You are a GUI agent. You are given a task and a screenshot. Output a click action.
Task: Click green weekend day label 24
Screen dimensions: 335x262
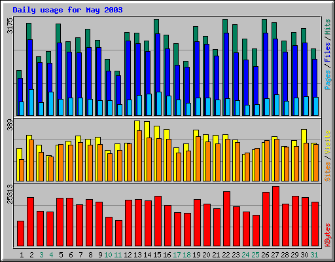tap(245, 255)
